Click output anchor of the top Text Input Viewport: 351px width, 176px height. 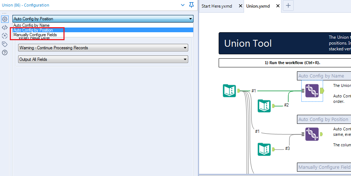pyautogui.click(x=239, y=91)
